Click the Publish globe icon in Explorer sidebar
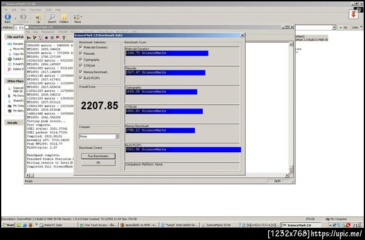 (10, 59)
